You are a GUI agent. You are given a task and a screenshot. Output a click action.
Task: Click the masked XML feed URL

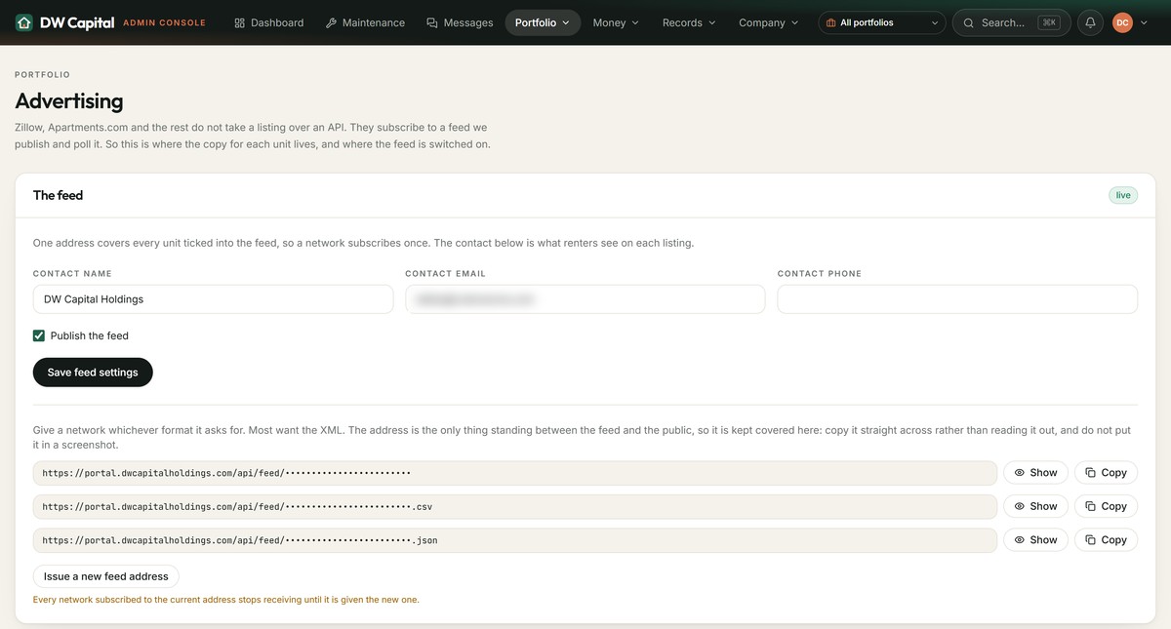coord(515,473)
